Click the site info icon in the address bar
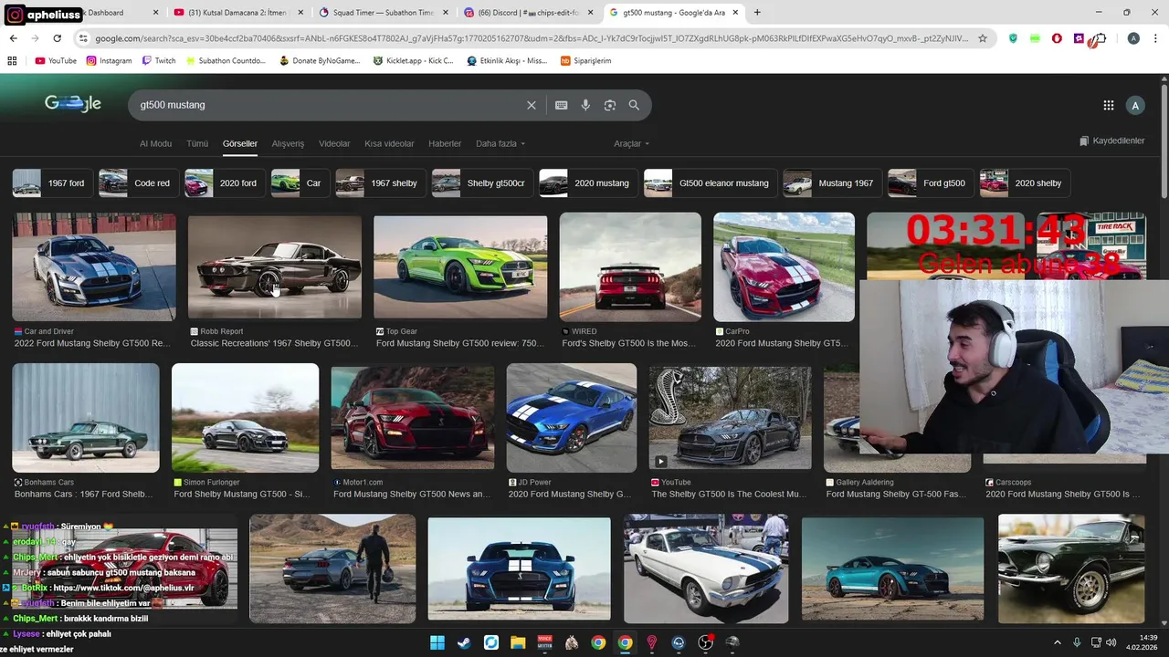 (x=83, y=38)
